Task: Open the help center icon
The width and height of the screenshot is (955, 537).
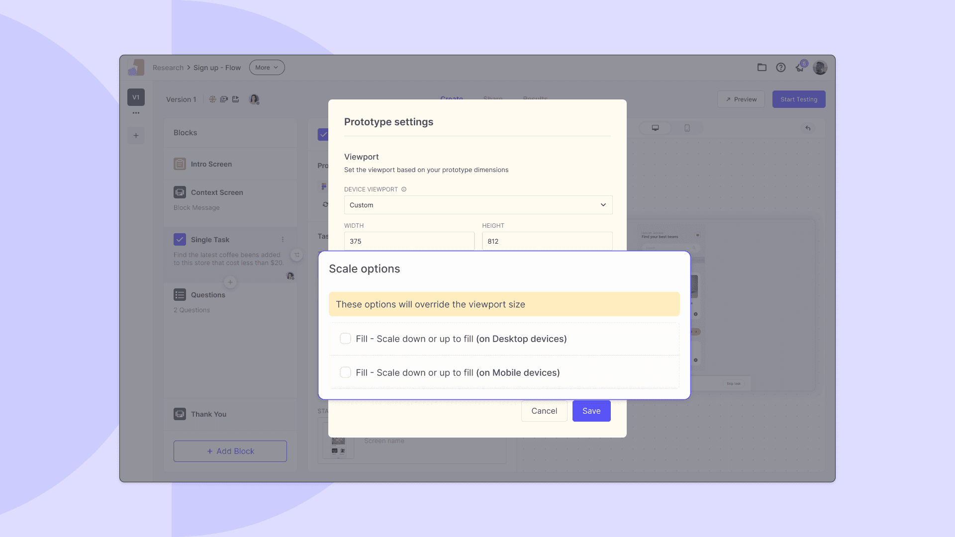Action: click(x=780, y=67)
